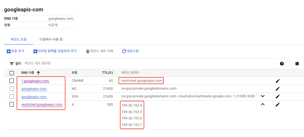This screenshot has width=304, height=137.
Task: Click the NS record data ns-gcp-private.googledomains.com.
Action: coord(149,89)
